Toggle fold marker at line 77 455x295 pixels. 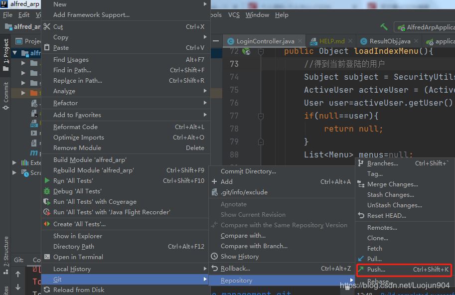click(x=261, y=116)
